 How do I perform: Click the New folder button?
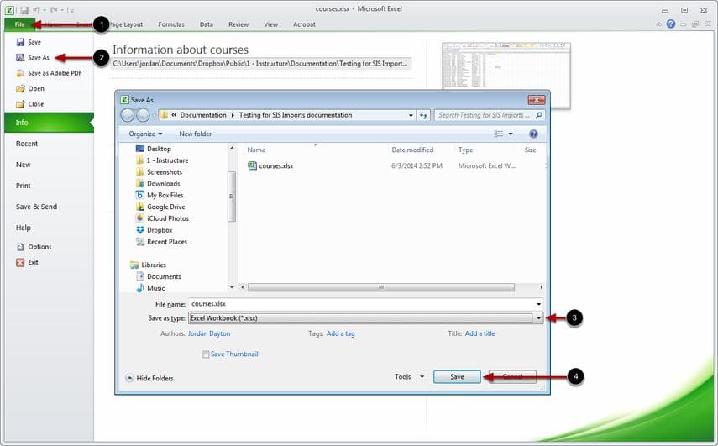195,134
